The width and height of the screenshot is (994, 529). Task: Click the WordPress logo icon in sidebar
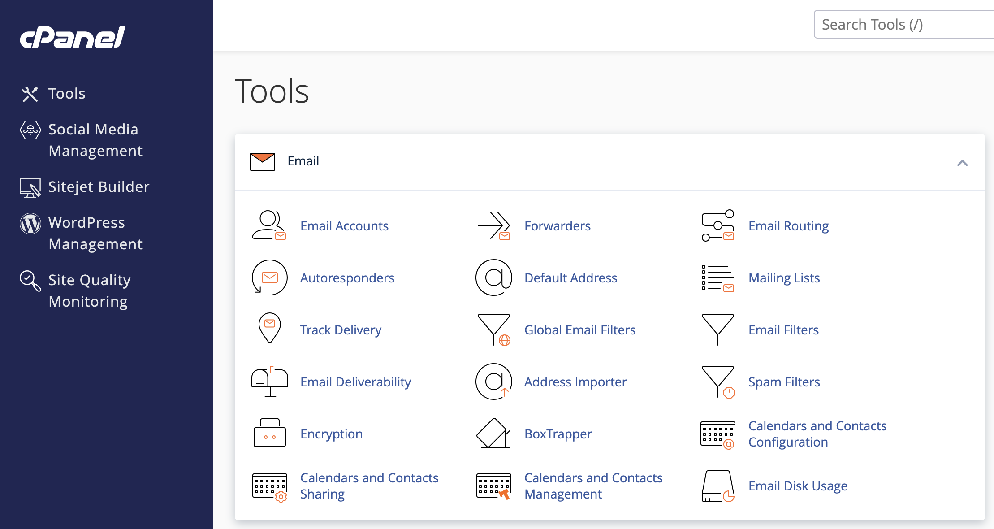coord(30,223)
